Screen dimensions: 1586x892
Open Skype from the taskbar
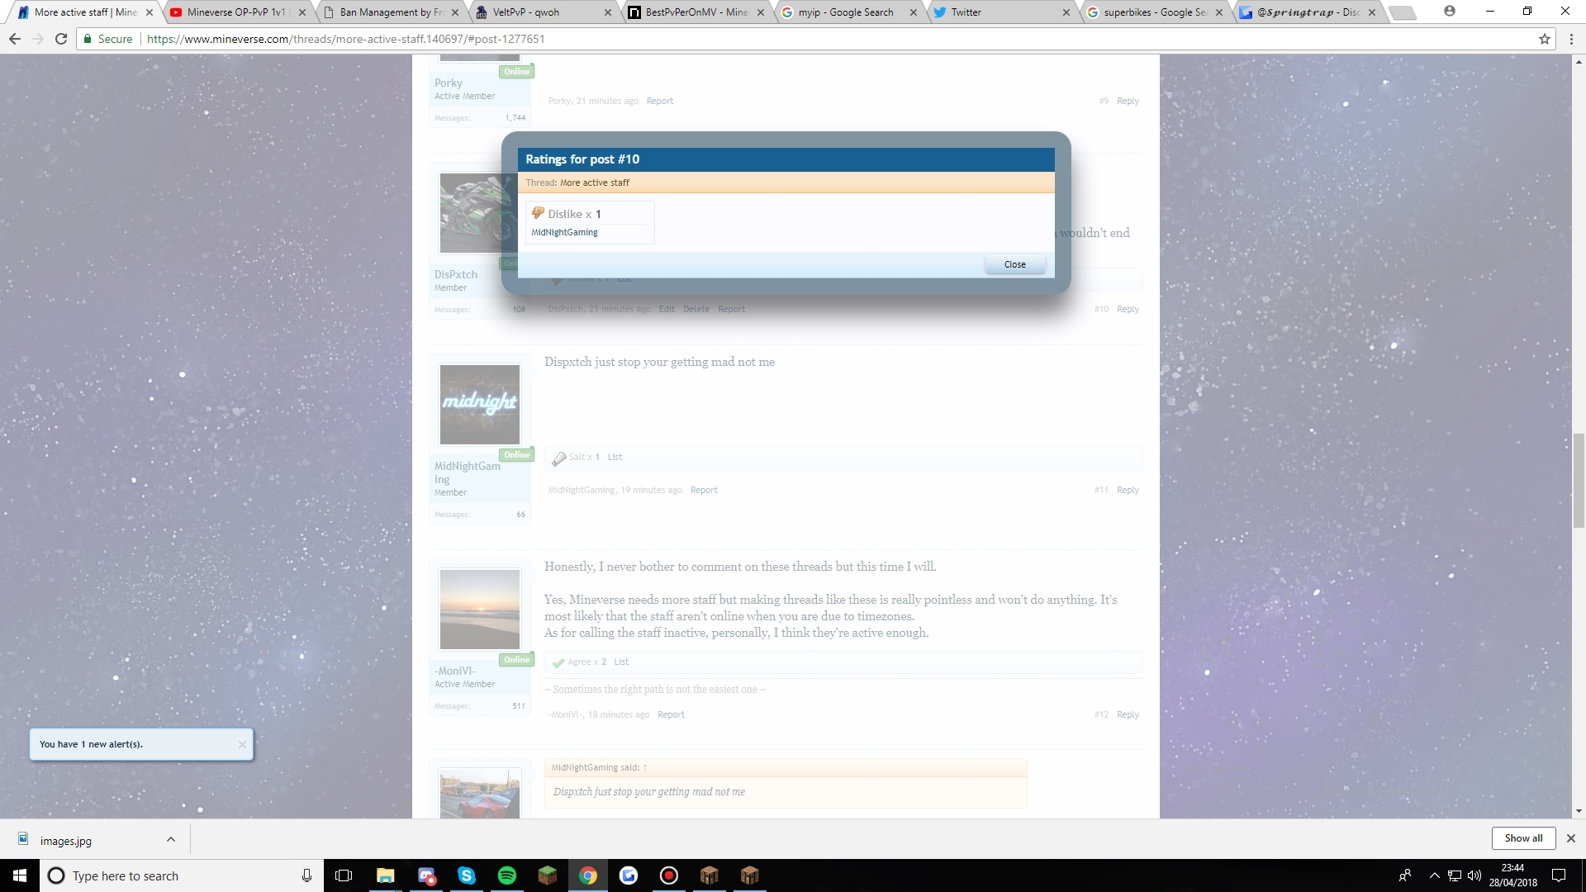pyautogui.click(x=467, y=875)
